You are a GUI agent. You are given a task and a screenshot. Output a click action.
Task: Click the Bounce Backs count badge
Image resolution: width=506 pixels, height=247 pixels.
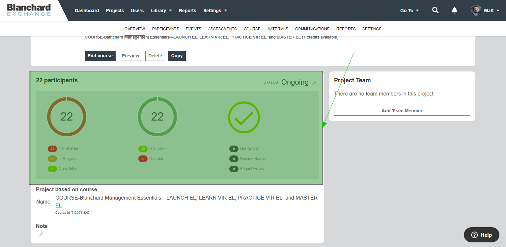point(234,159)
